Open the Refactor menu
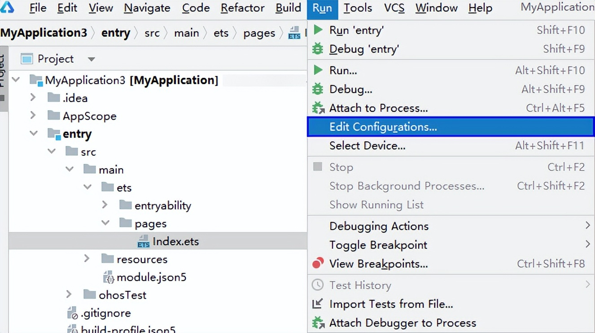The width and height of the screenshot is (595, 333). [243, 8]
